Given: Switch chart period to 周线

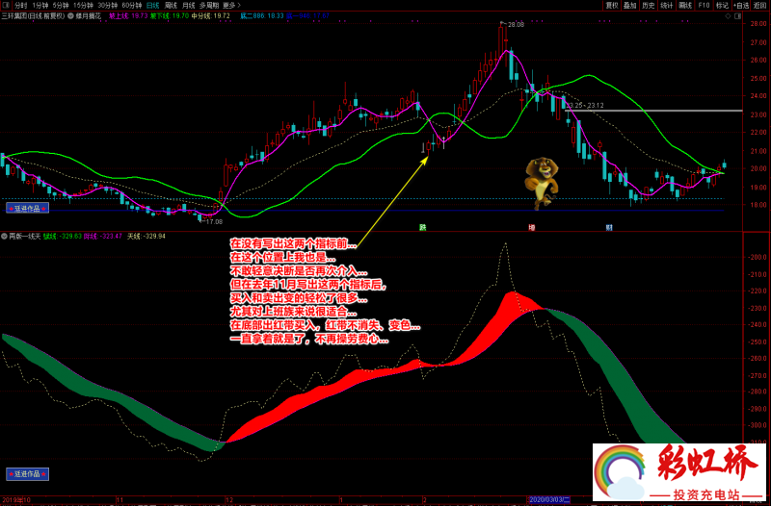Looking at the screenshot, I should [171, 5].
